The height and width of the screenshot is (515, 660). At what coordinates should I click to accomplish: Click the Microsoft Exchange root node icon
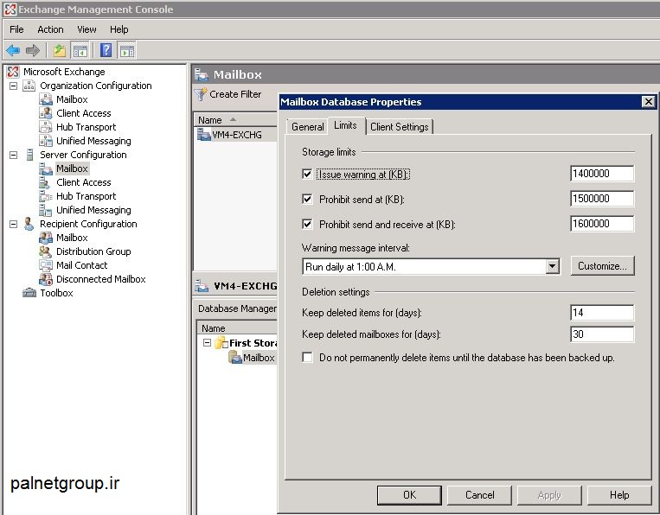(13, 72)
